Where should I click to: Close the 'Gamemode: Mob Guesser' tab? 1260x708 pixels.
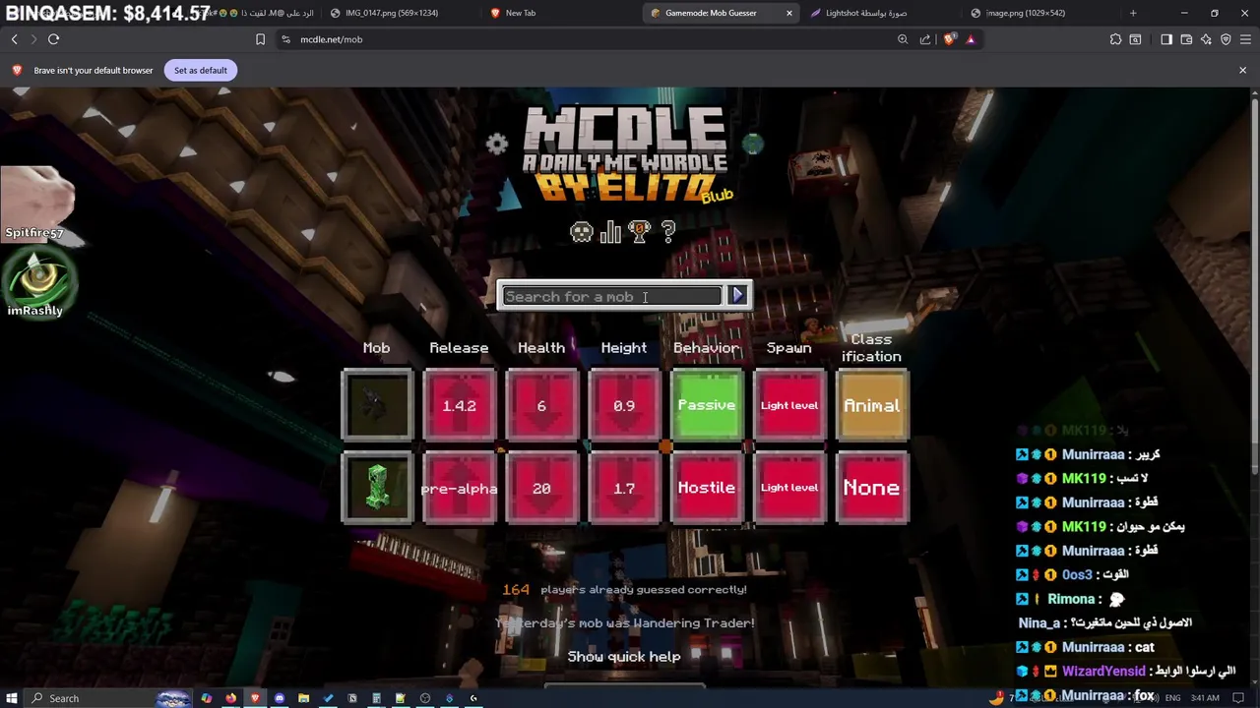788,13
